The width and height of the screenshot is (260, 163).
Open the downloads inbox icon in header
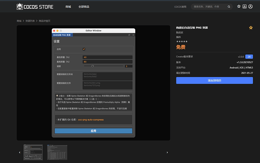click(245, 6)
